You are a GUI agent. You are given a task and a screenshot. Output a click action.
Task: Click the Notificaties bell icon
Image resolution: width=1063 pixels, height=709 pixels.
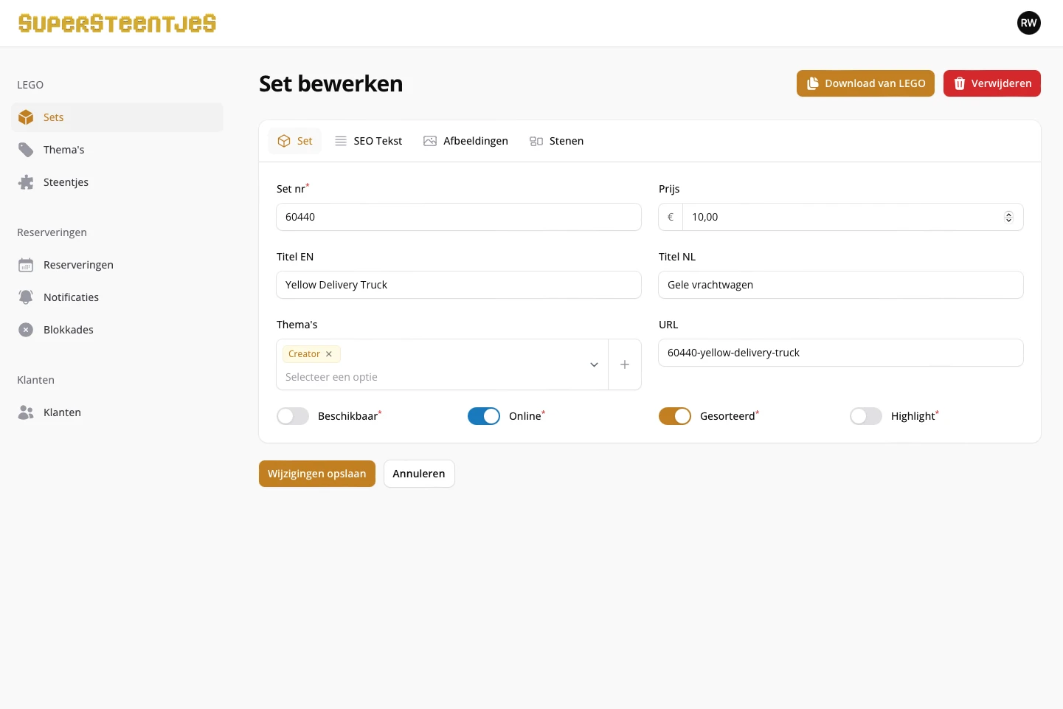26,297
